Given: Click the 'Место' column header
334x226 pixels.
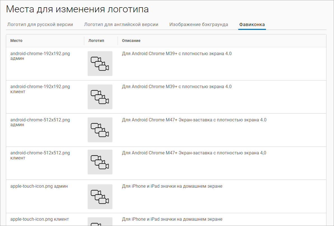Looking at the screenshot, I should tap(16, 41).
